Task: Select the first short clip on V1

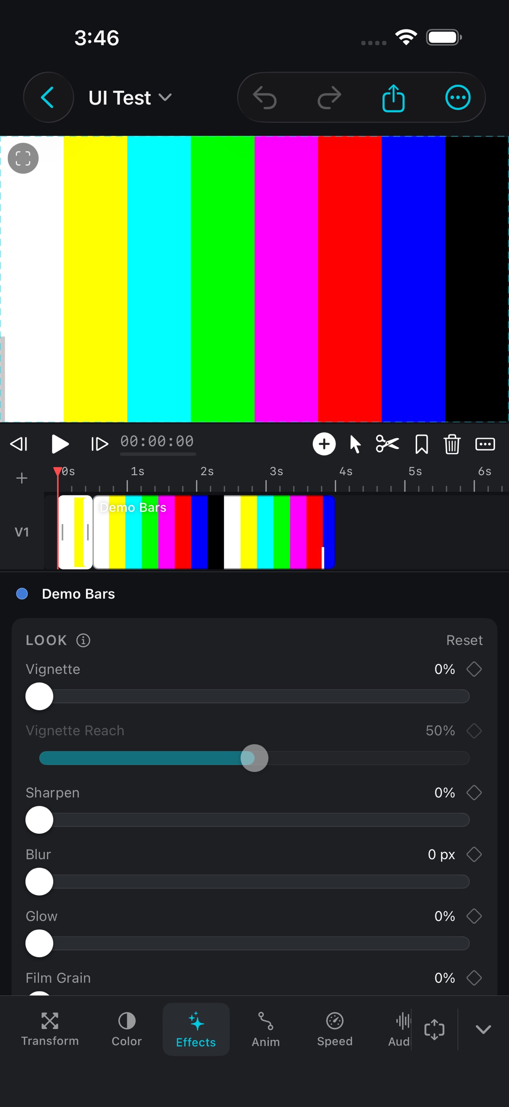Action: click(x=75, y=532)
